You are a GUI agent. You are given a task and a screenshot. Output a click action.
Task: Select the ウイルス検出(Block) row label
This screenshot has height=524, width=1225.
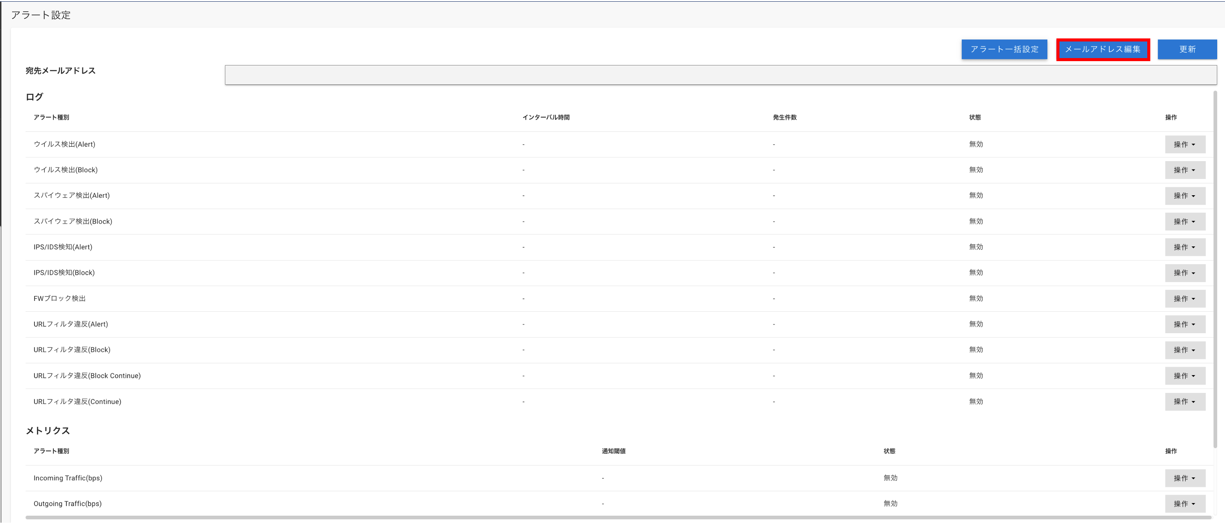pyautogui.click(x=66, y=170)
